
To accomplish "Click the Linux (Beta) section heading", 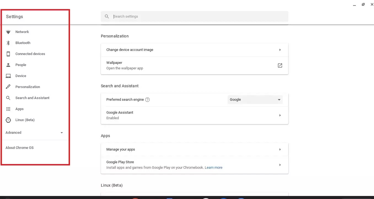I will point(112,185).
